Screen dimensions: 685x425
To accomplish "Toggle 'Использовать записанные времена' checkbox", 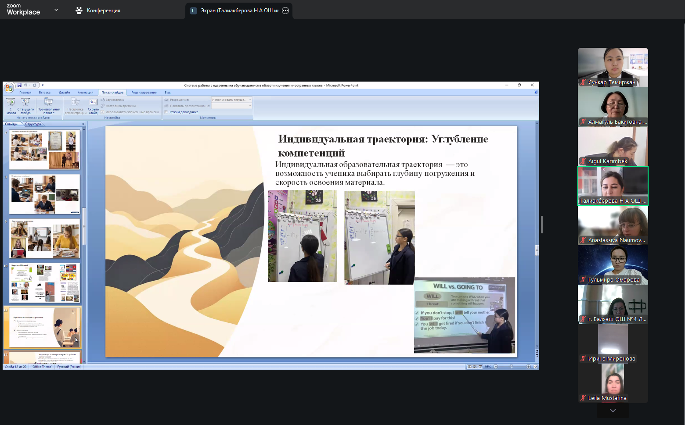I will (102, 112).
